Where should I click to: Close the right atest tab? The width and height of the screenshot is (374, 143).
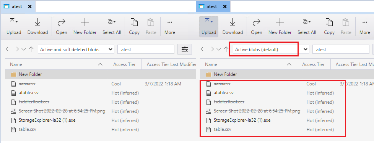(x=225, y=6)
